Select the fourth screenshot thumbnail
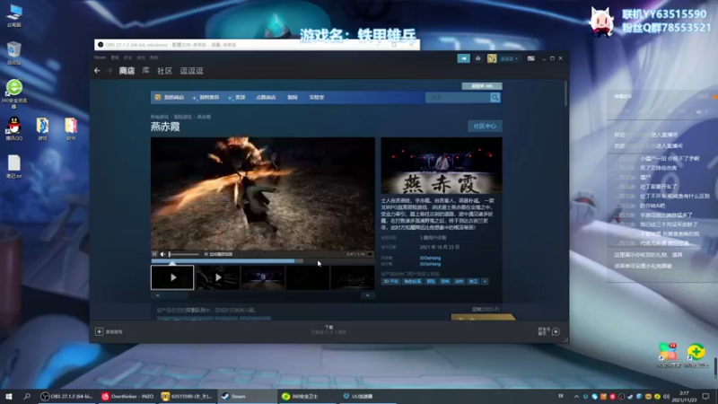718x404 pixels. 308,277
